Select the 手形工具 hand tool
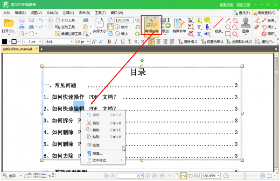 tap(65, 20)
